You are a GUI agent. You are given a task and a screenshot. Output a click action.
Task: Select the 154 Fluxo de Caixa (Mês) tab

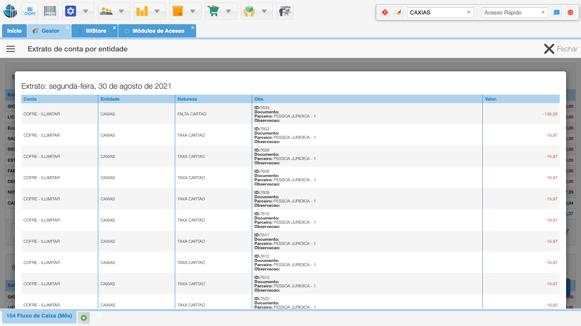tap(39, 316)
